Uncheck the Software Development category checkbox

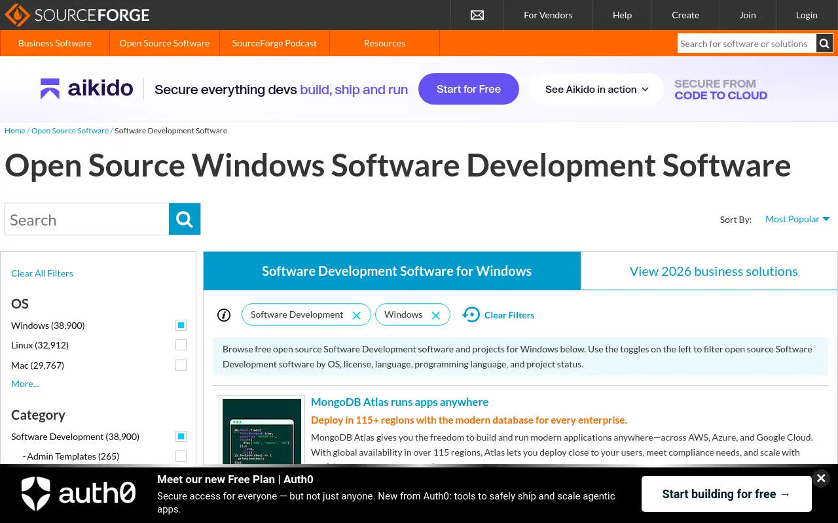[181, 436]
